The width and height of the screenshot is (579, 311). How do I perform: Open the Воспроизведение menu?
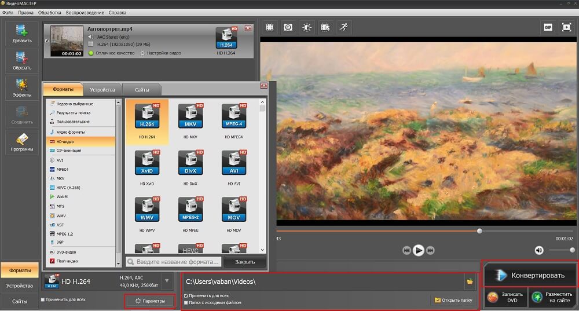tap(85, 13)
